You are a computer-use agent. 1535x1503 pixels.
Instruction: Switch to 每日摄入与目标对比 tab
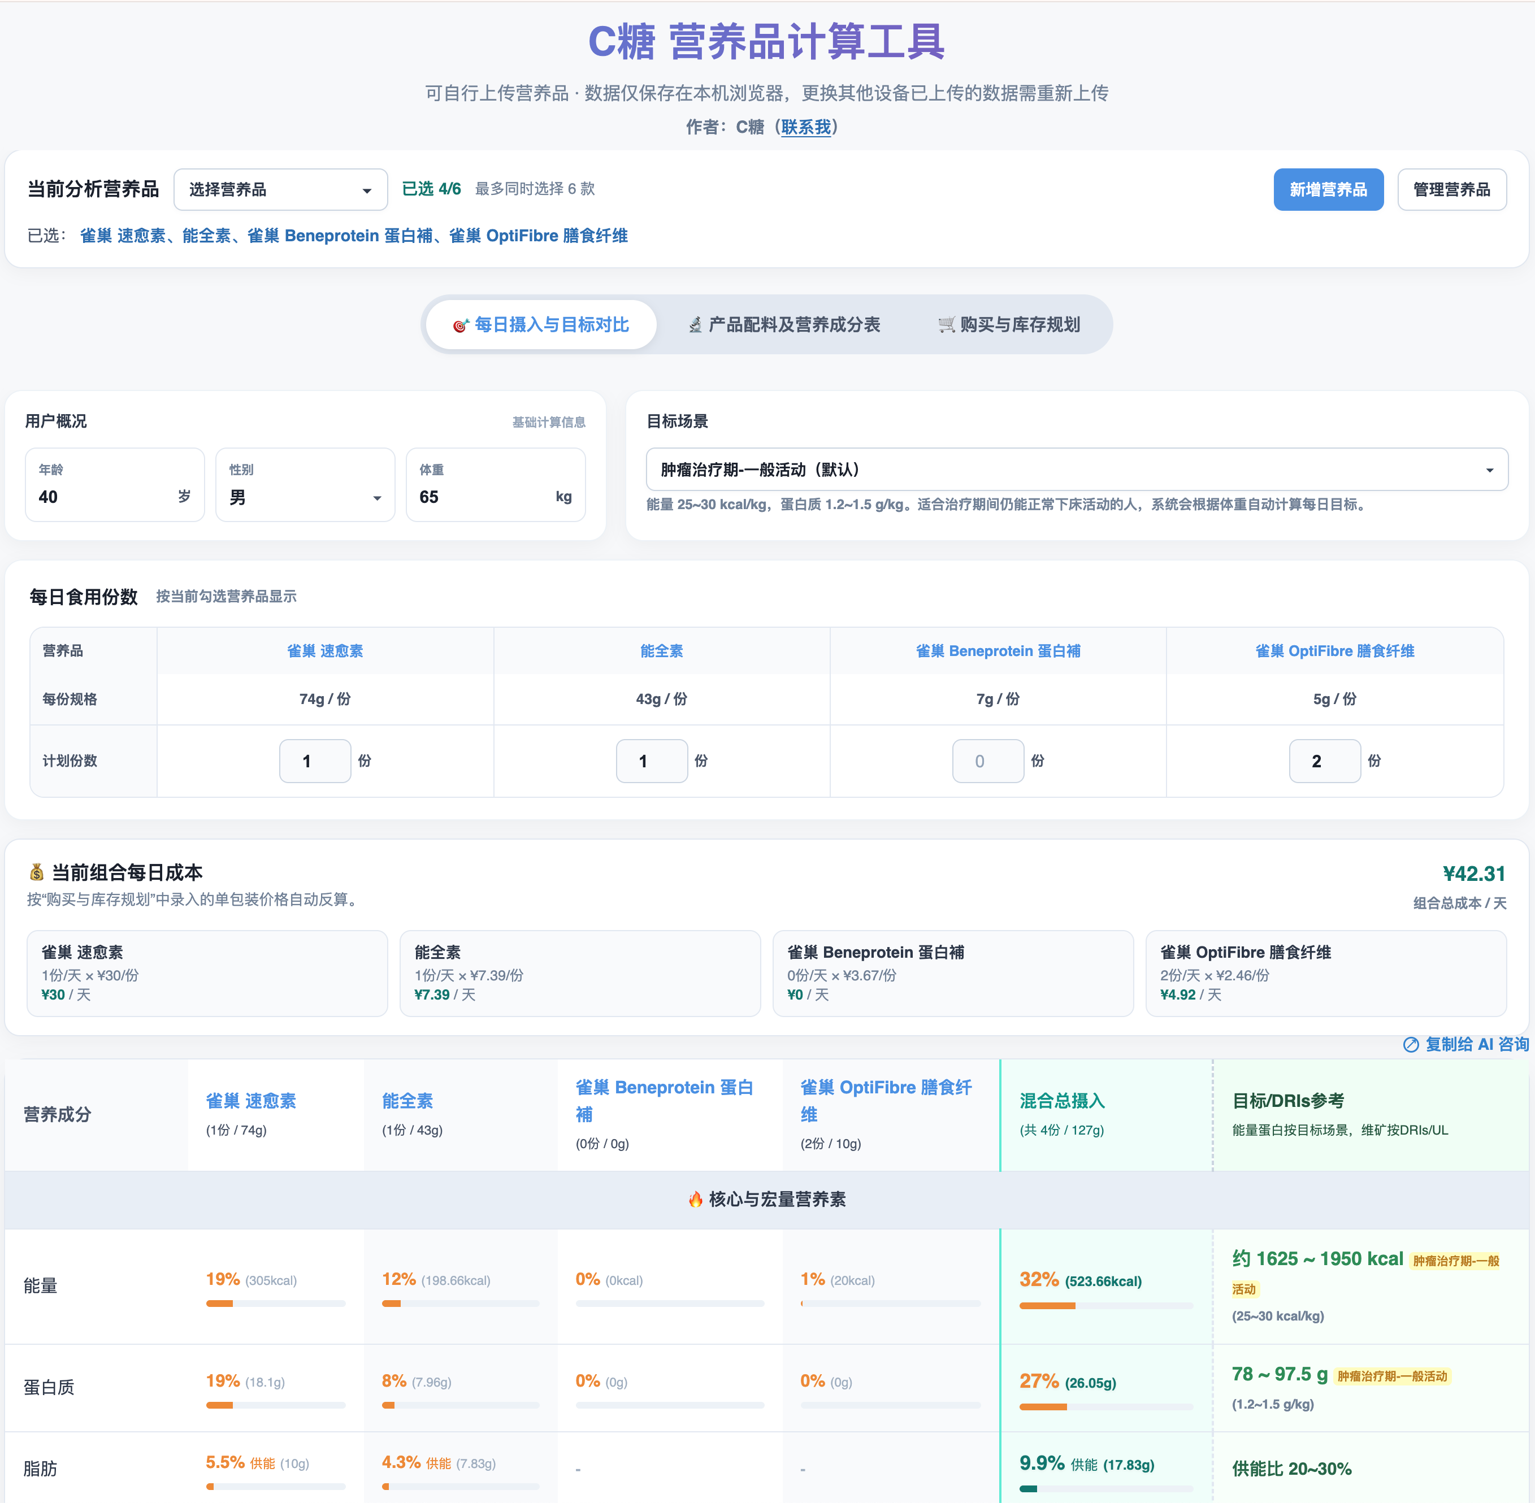pyautogui.click(x=541, y=324)
